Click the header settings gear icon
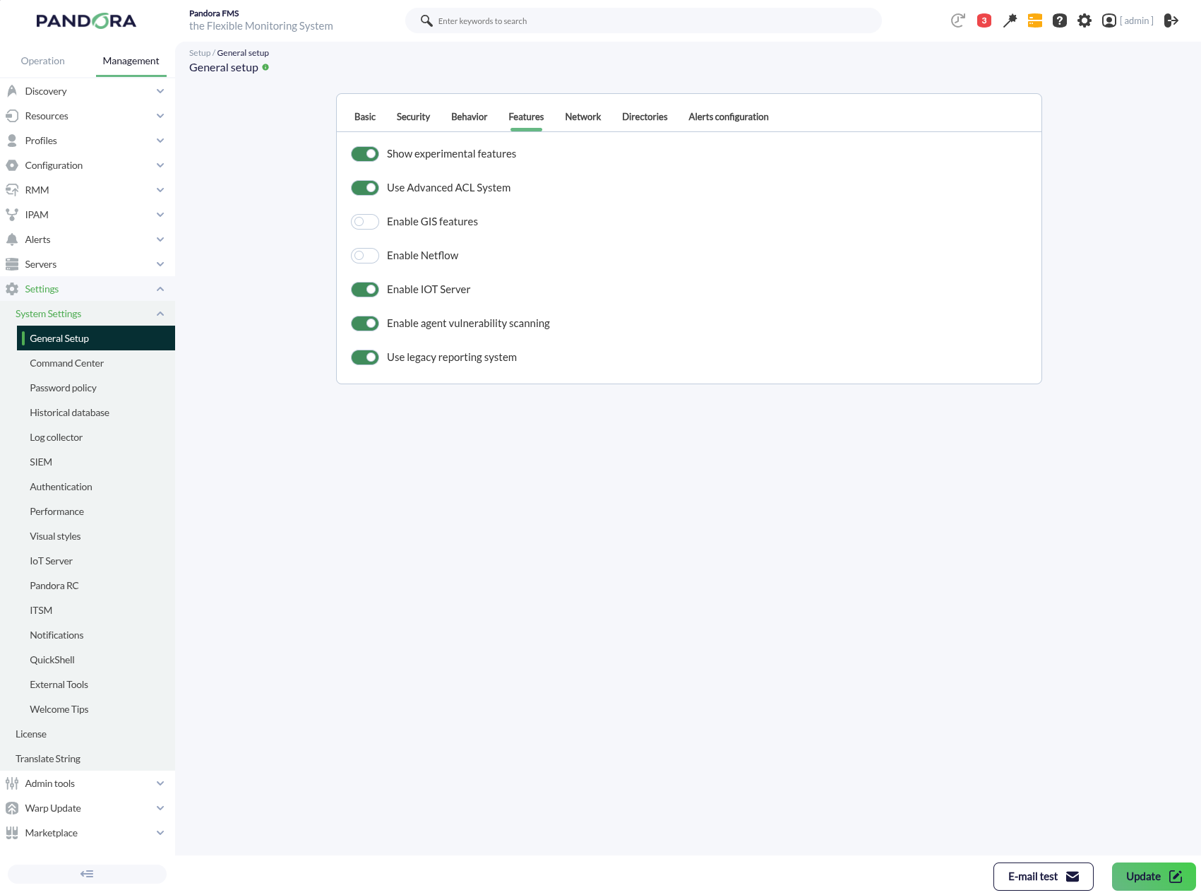 1085,20
